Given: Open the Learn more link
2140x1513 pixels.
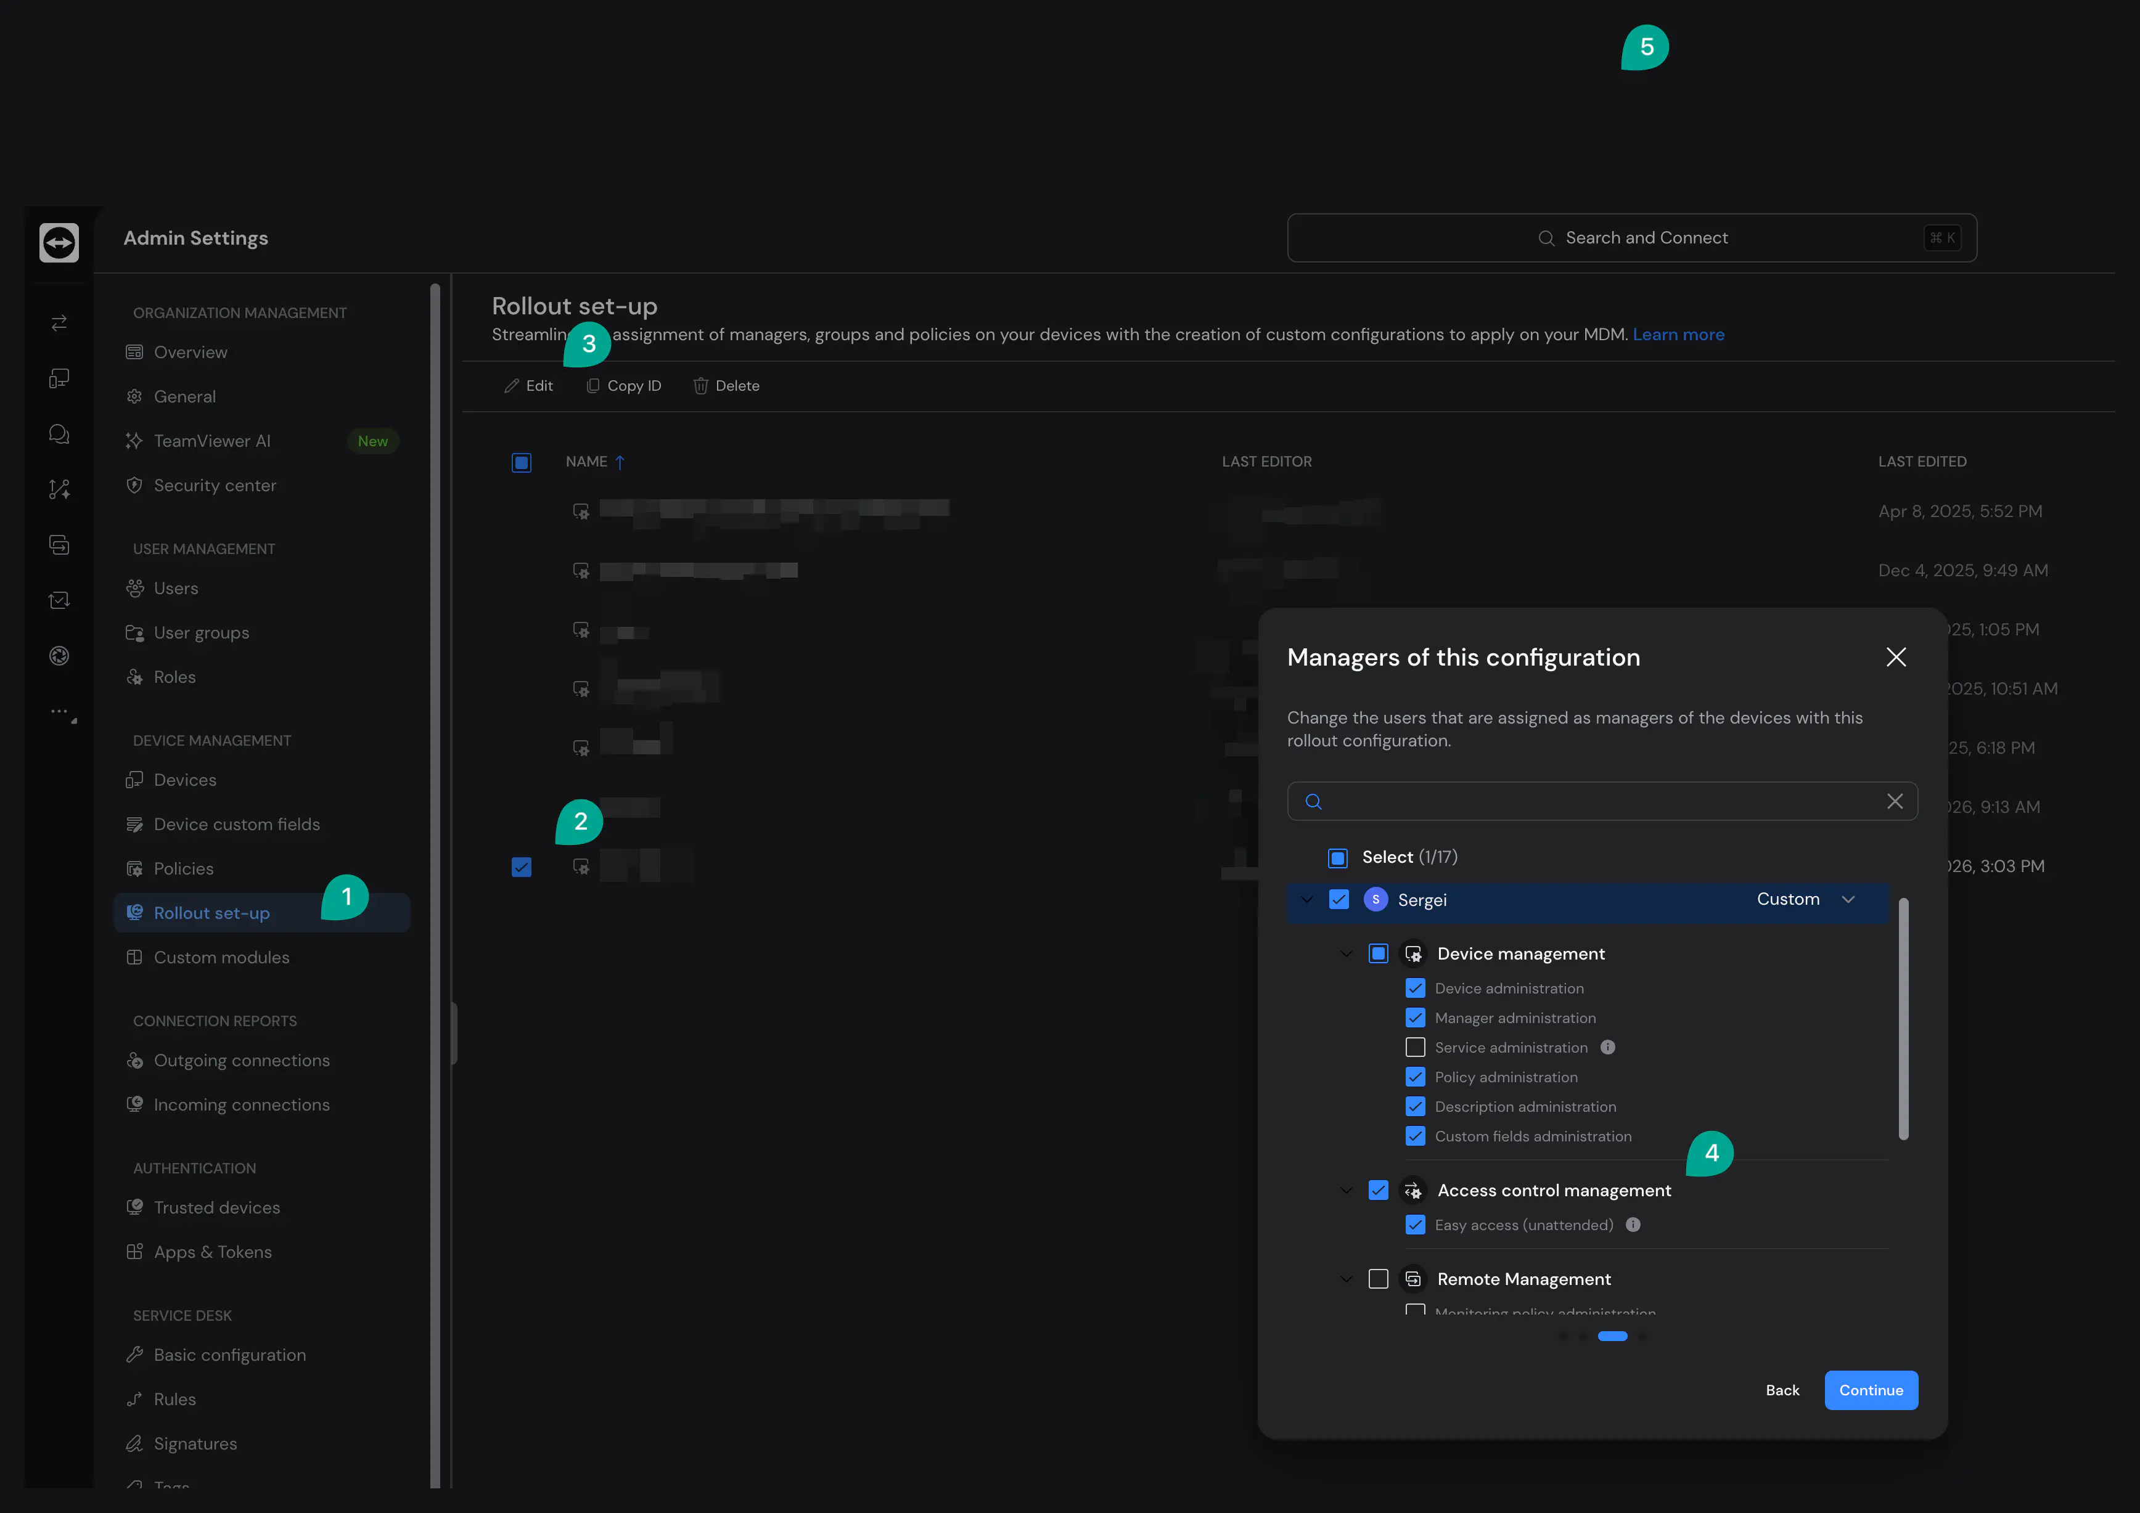Looking at the screenshot, I should point(1678,335).
